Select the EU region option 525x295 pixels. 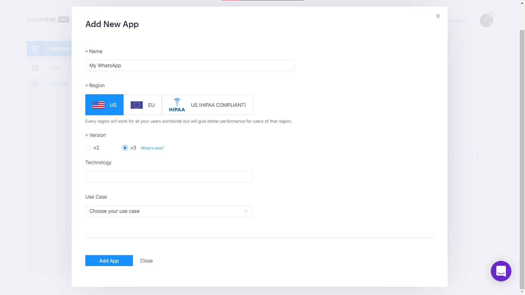coord(142,105)
